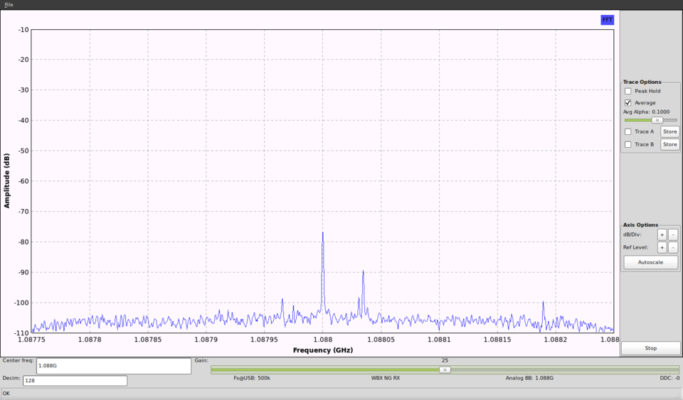Click the Center freq input field

(114, 366)
